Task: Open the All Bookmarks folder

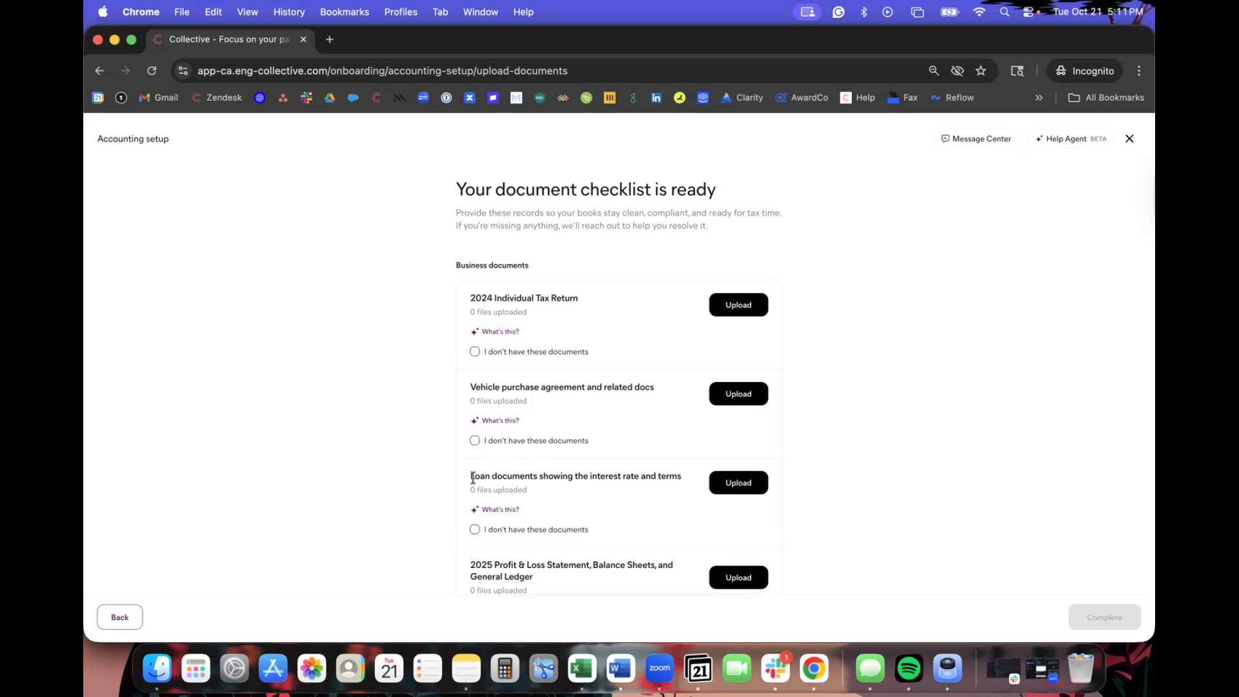Action: [1106, 98]
